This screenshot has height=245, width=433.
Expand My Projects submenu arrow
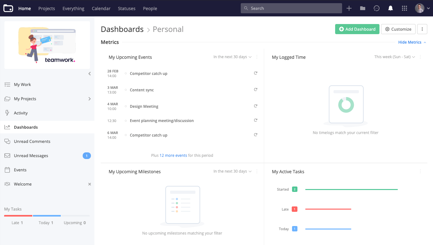90,99
